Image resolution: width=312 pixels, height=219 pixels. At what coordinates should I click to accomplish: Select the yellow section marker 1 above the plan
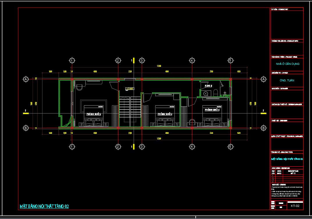point(134,61)
